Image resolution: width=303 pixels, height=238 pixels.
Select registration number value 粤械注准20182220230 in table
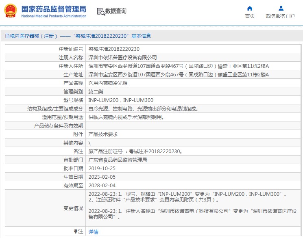[111, 49]
